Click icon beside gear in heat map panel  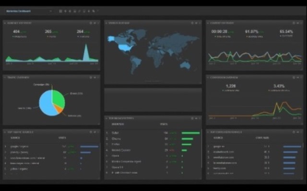pyautogui.click(x=196, y=23)
